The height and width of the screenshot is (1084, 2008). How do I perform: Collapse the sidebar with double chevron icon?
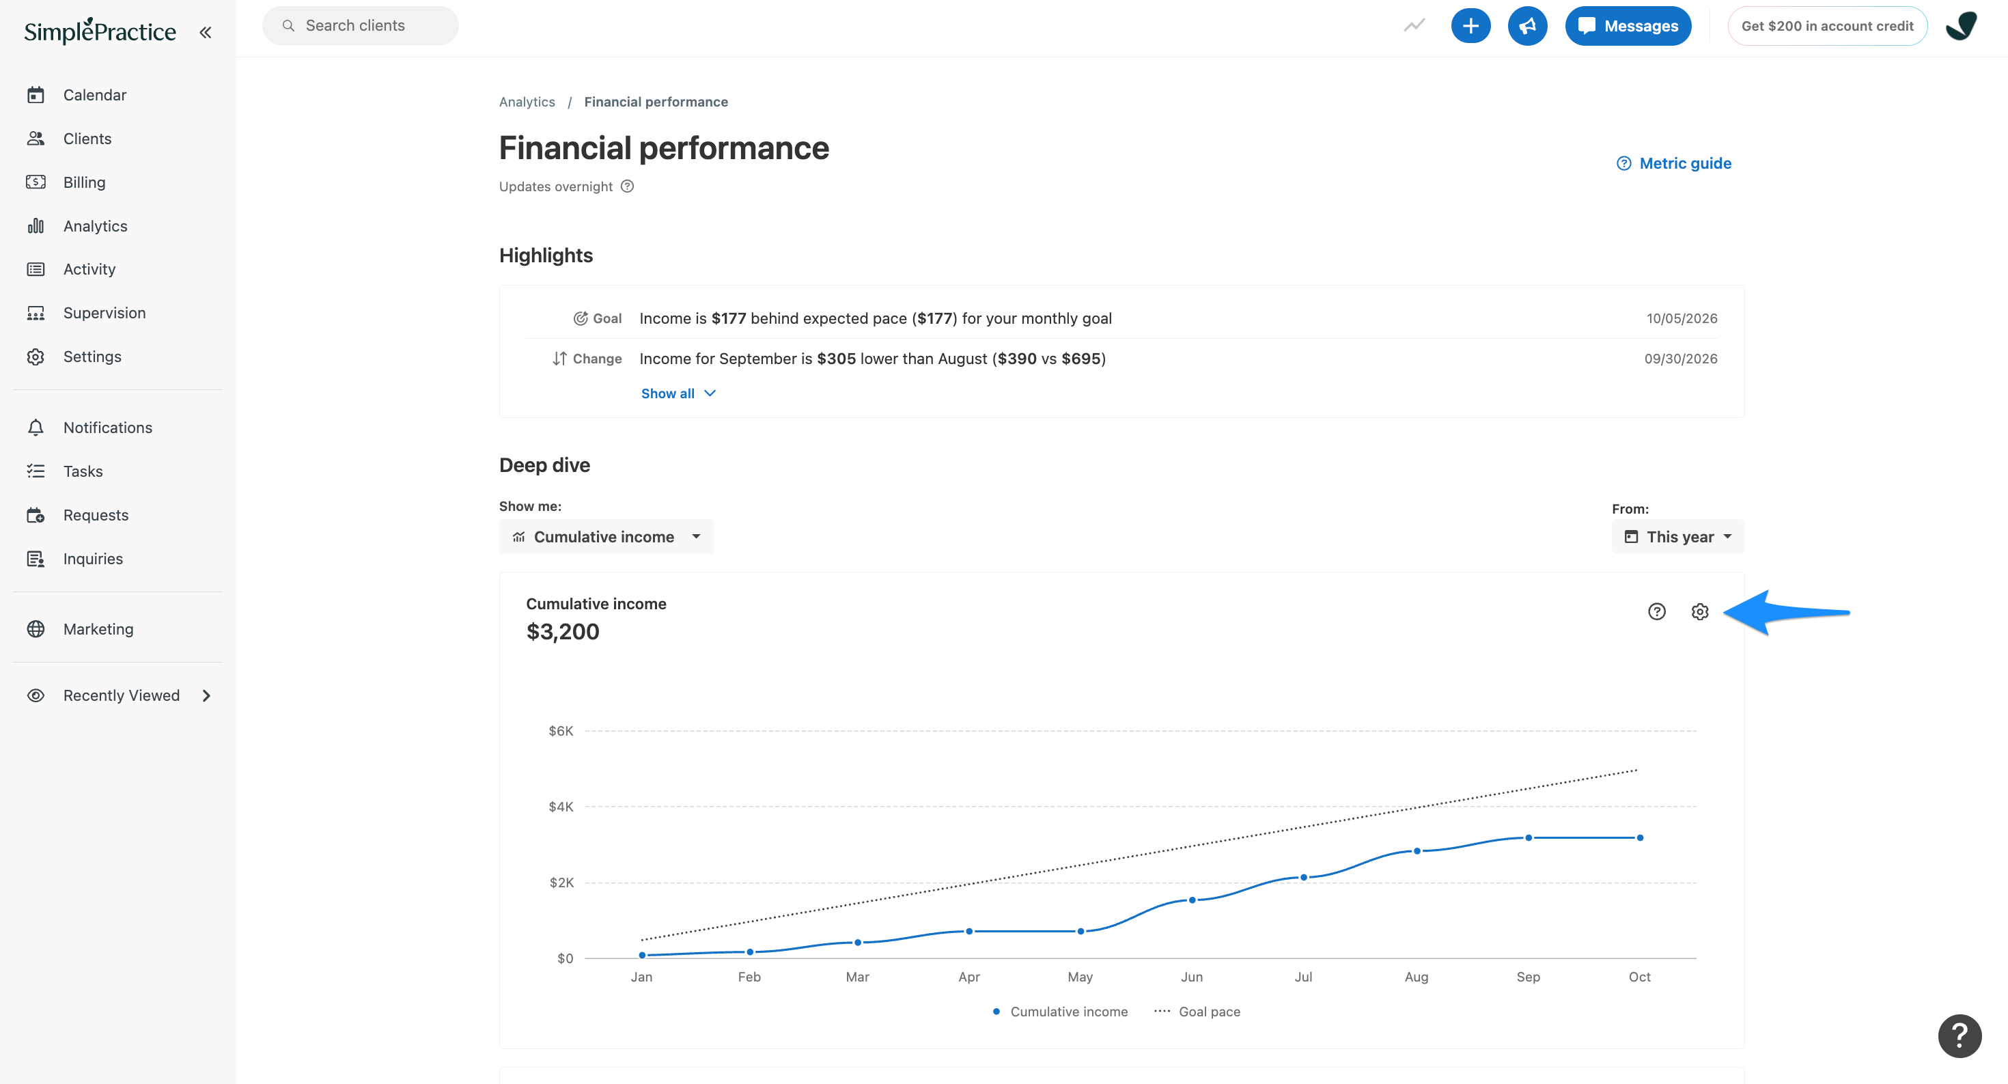pyautogui.click(x=205, y=32)
